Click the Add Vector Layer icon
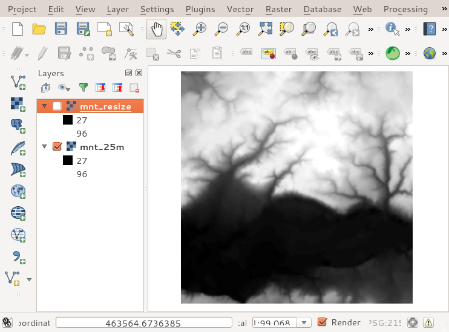 18,82
